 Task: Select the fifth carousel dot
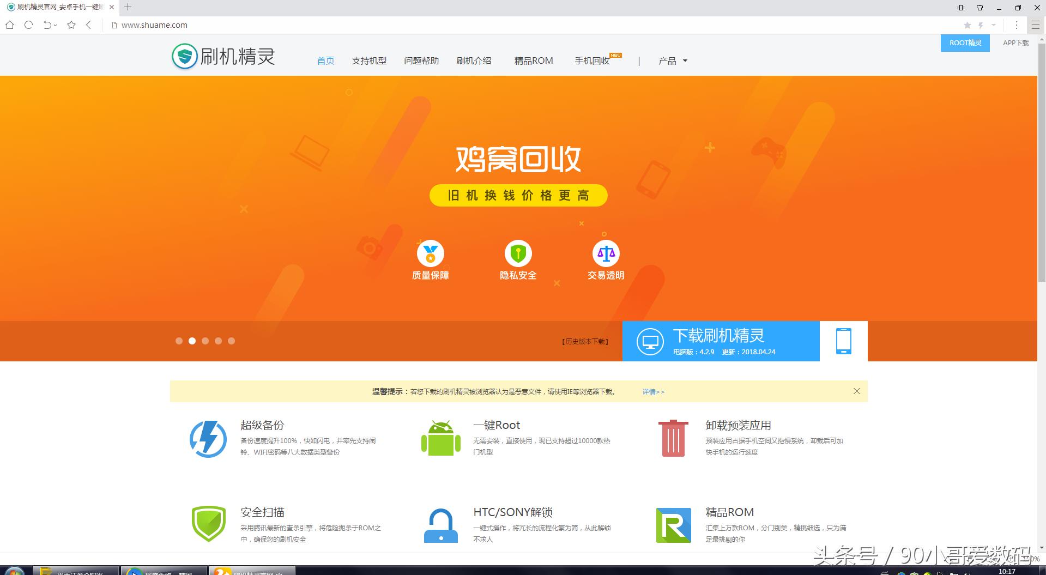pyautogui.click(x=231, y=341)
